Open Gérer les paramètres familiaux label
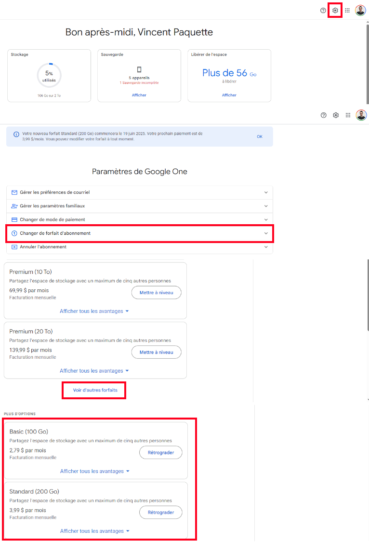The height and width of the screenshot is (542, 369). click(x=52, y=206)
